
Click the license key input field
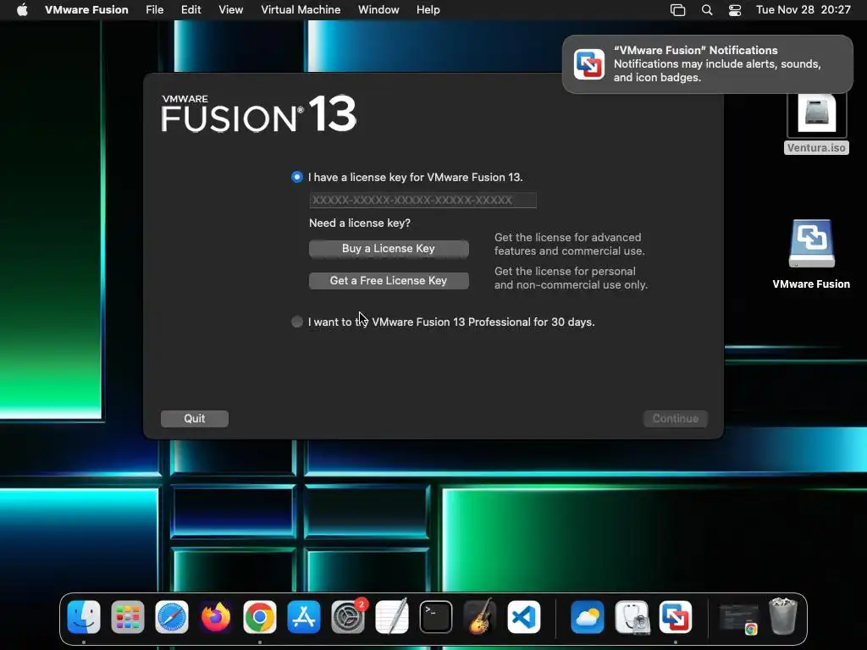click(x=422, y=200)
